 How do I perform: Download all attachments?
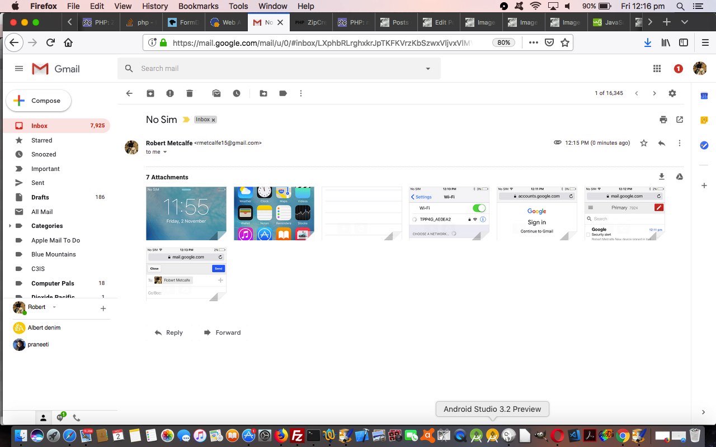coord(662,177)
